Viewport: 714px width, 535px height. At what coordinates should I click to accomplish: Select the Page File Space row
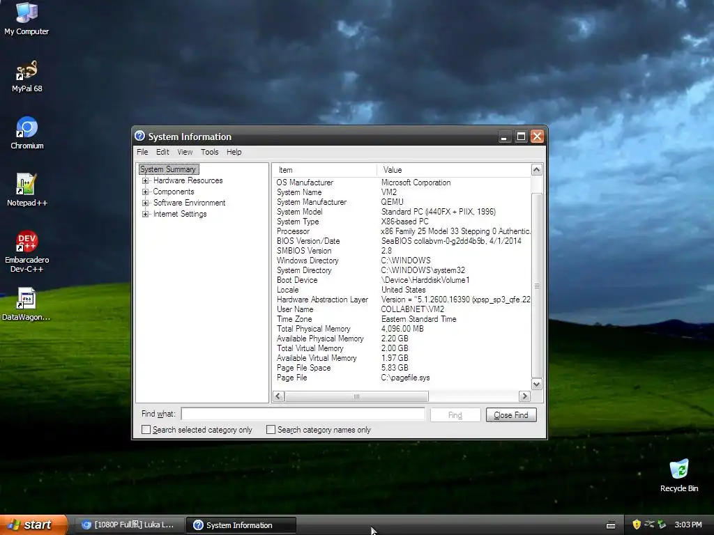pos(402,368)
